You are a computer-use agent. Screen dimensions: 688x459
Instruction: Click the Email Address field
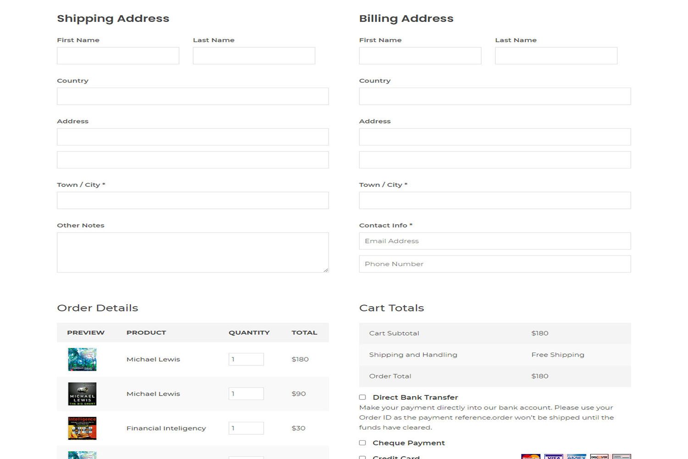click(494, 241)
